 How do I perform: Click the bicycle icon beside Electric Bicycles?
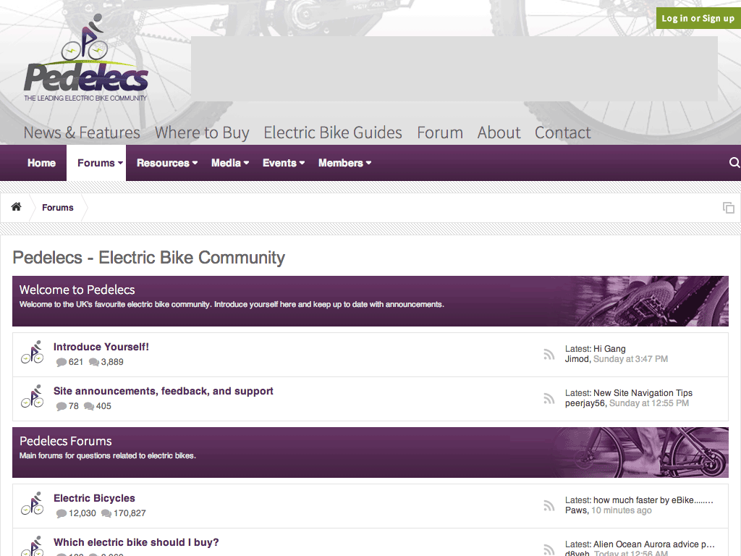[32, 505]
